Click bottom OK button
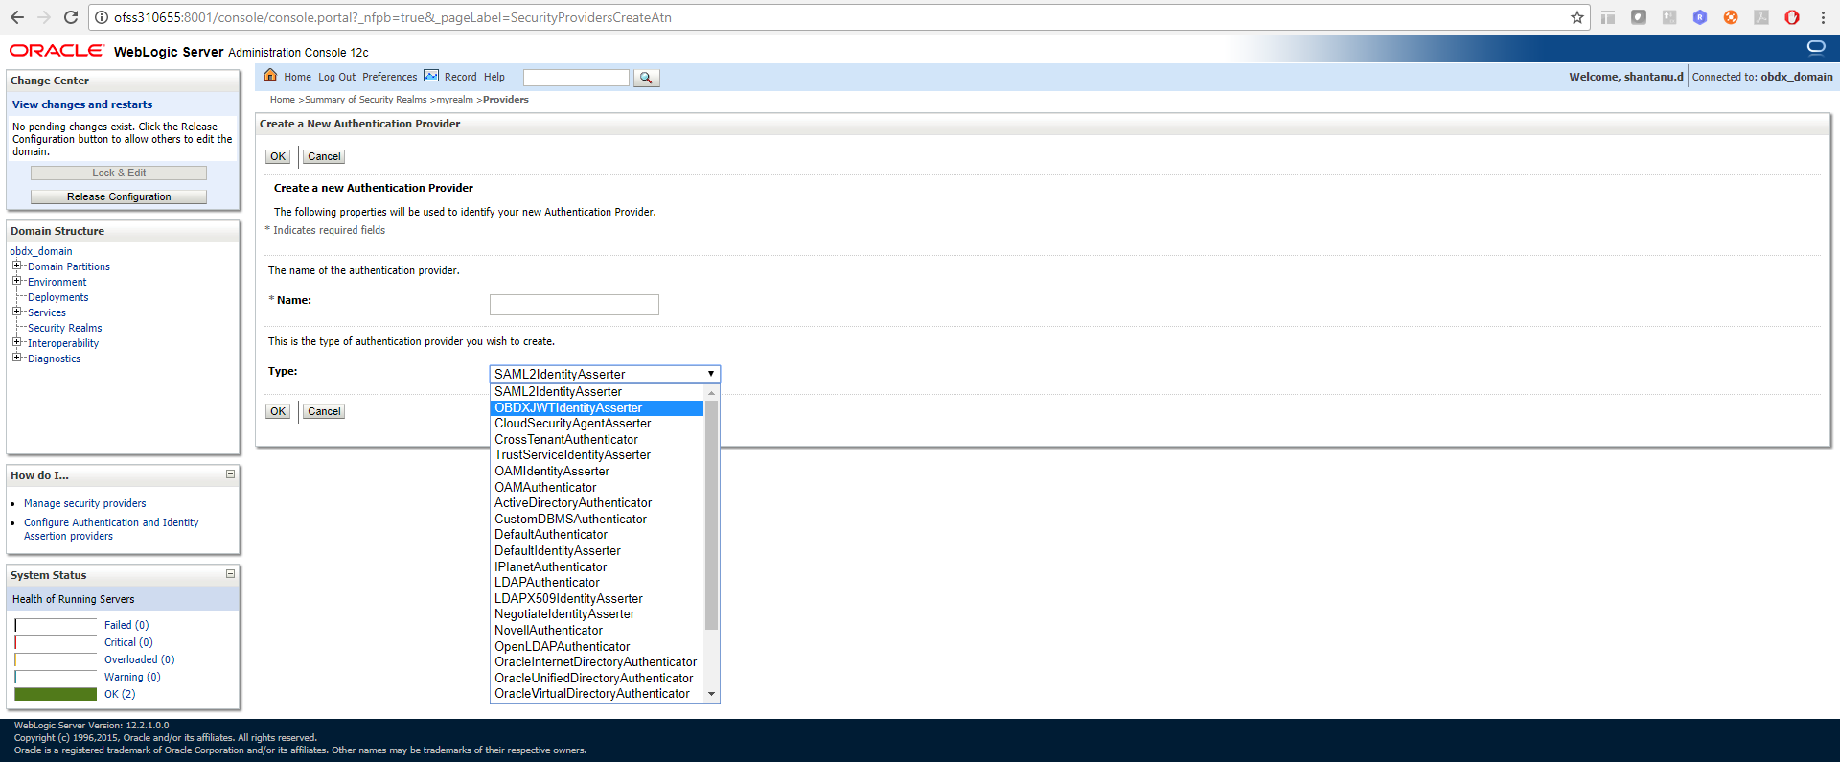1840x762 pixels. (278, 411)
